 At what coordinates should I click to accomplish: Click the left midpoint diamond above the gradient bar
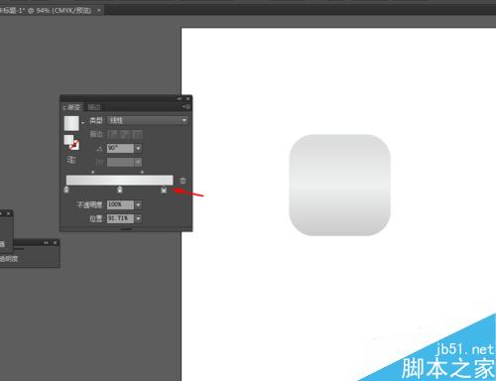point(93,172)
